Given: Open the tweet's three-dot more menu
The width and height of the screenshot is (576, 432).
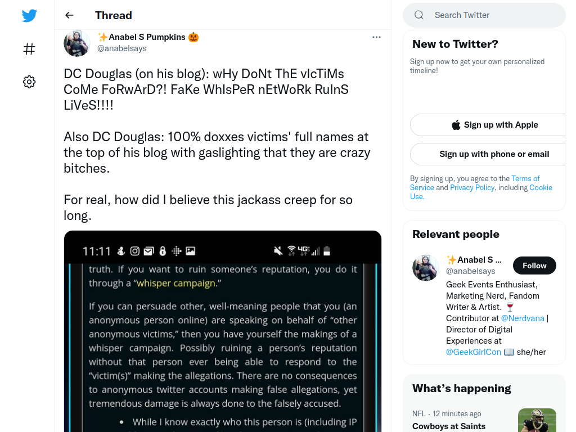Looking at the screenshot, I should click(x=376, y=37).
